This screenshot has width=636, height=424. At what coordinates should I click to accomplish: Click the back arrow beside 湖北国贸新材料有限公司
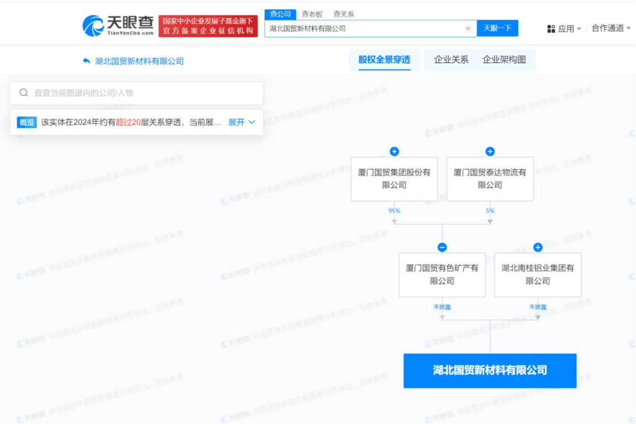pyautogui.click(x=87, y=61)
